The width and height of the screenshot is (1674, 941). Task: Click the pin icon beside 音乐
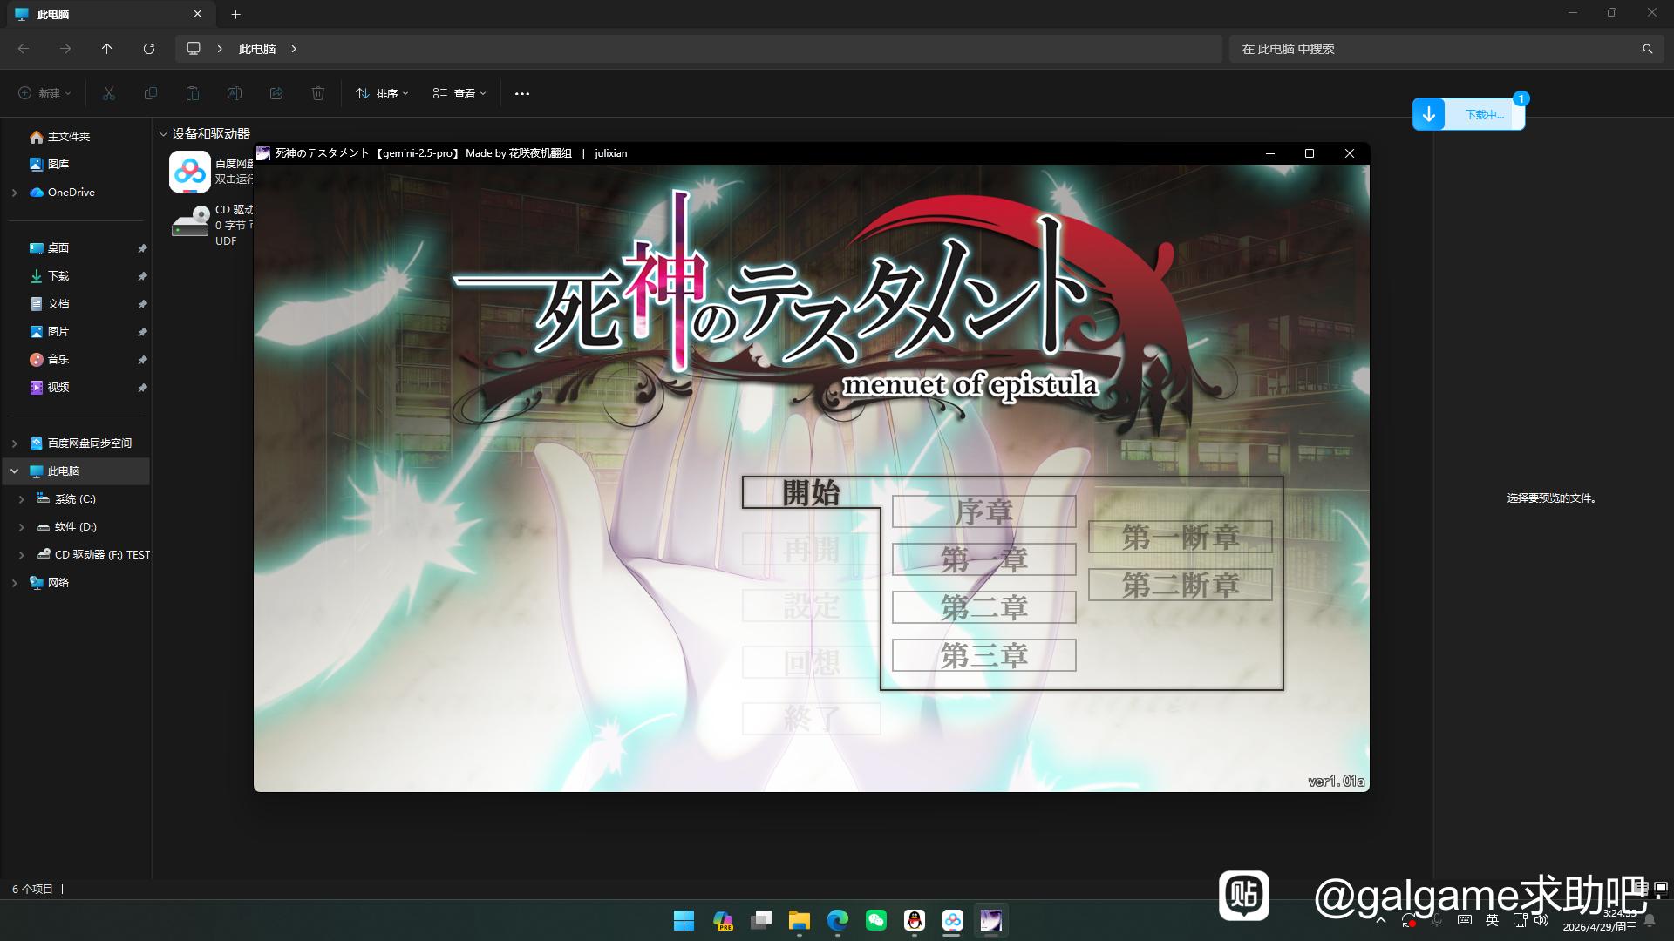[x=142, y=360]
